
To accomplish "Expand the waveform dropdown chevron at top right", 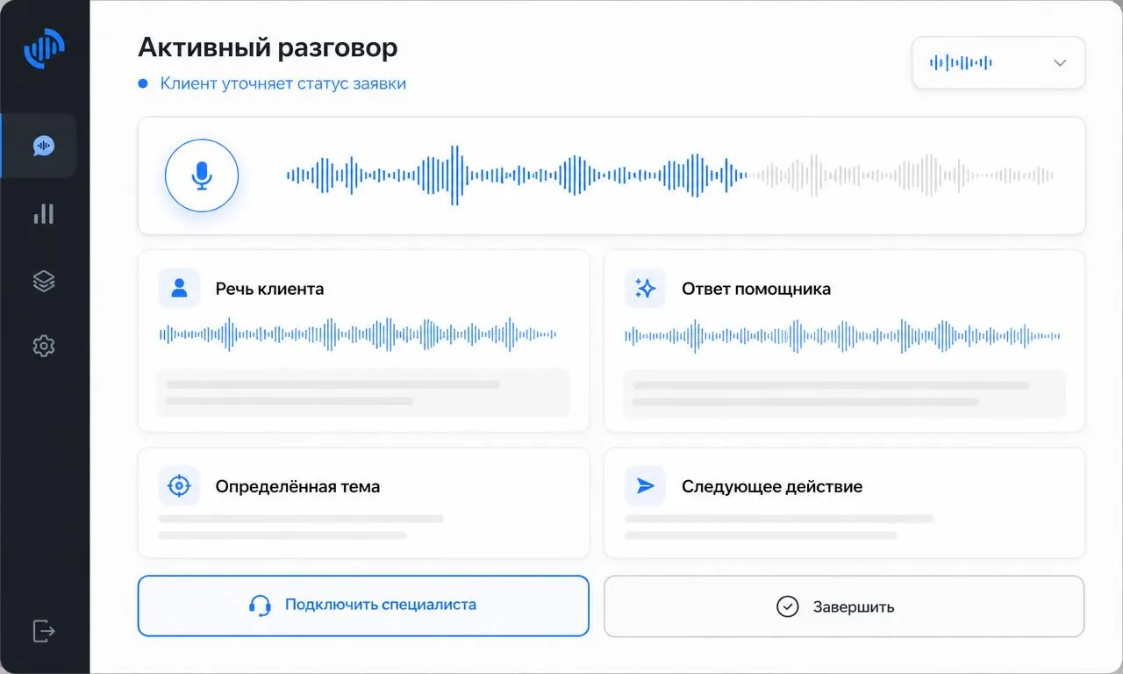I will (1060, 62).
